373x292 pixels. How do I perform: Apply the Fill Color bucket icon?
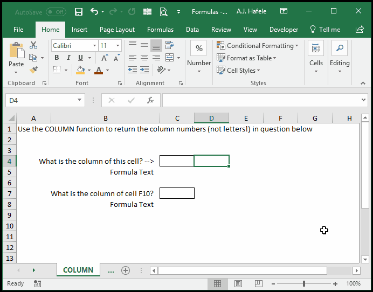tap(80, 70)
